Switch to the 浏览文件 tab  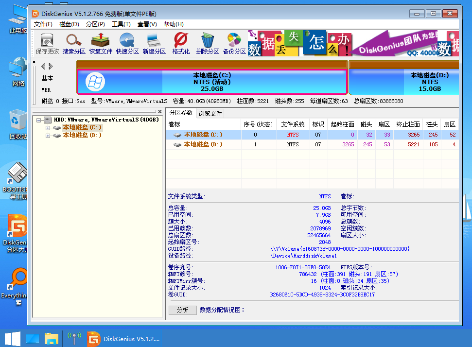210,113
